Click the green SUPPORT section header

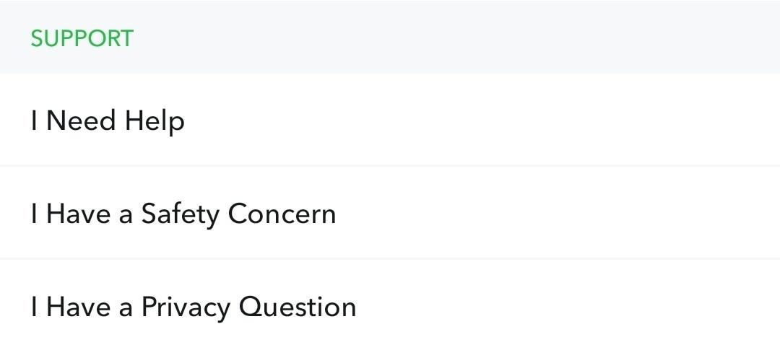click(x=82, y=38)
